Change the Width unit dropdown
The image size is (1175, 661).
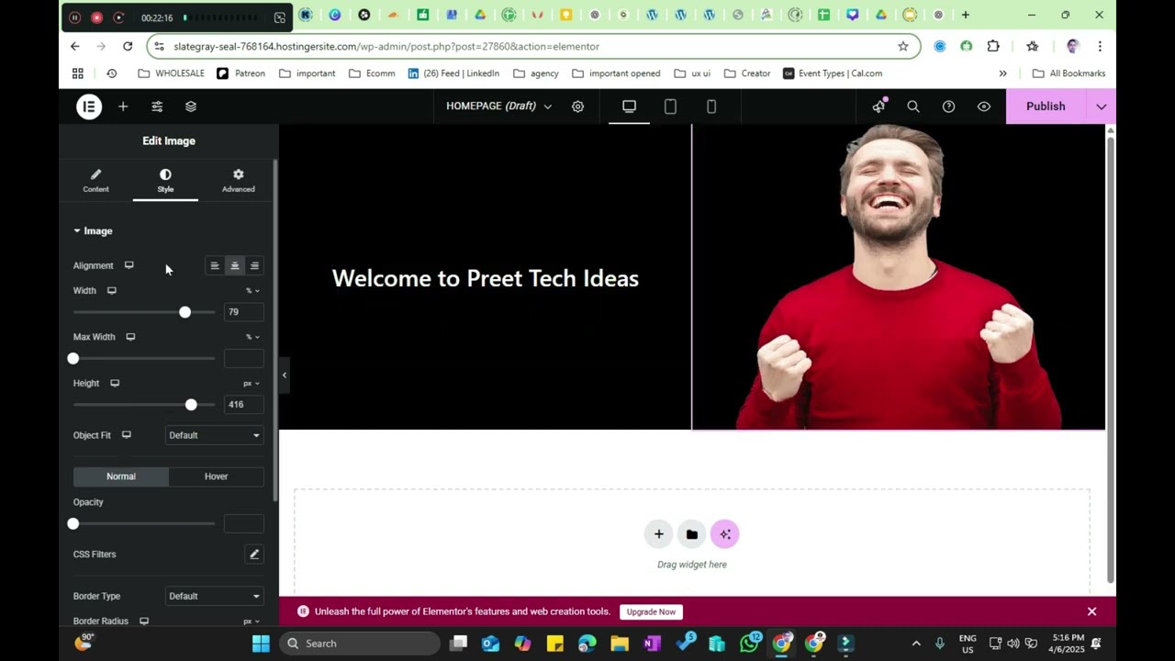pyautogui.click(x=252, y=291)
